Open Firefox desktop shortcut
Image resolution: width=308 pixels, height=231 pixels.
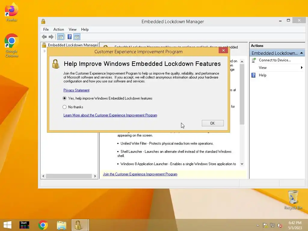coord(11,12)
